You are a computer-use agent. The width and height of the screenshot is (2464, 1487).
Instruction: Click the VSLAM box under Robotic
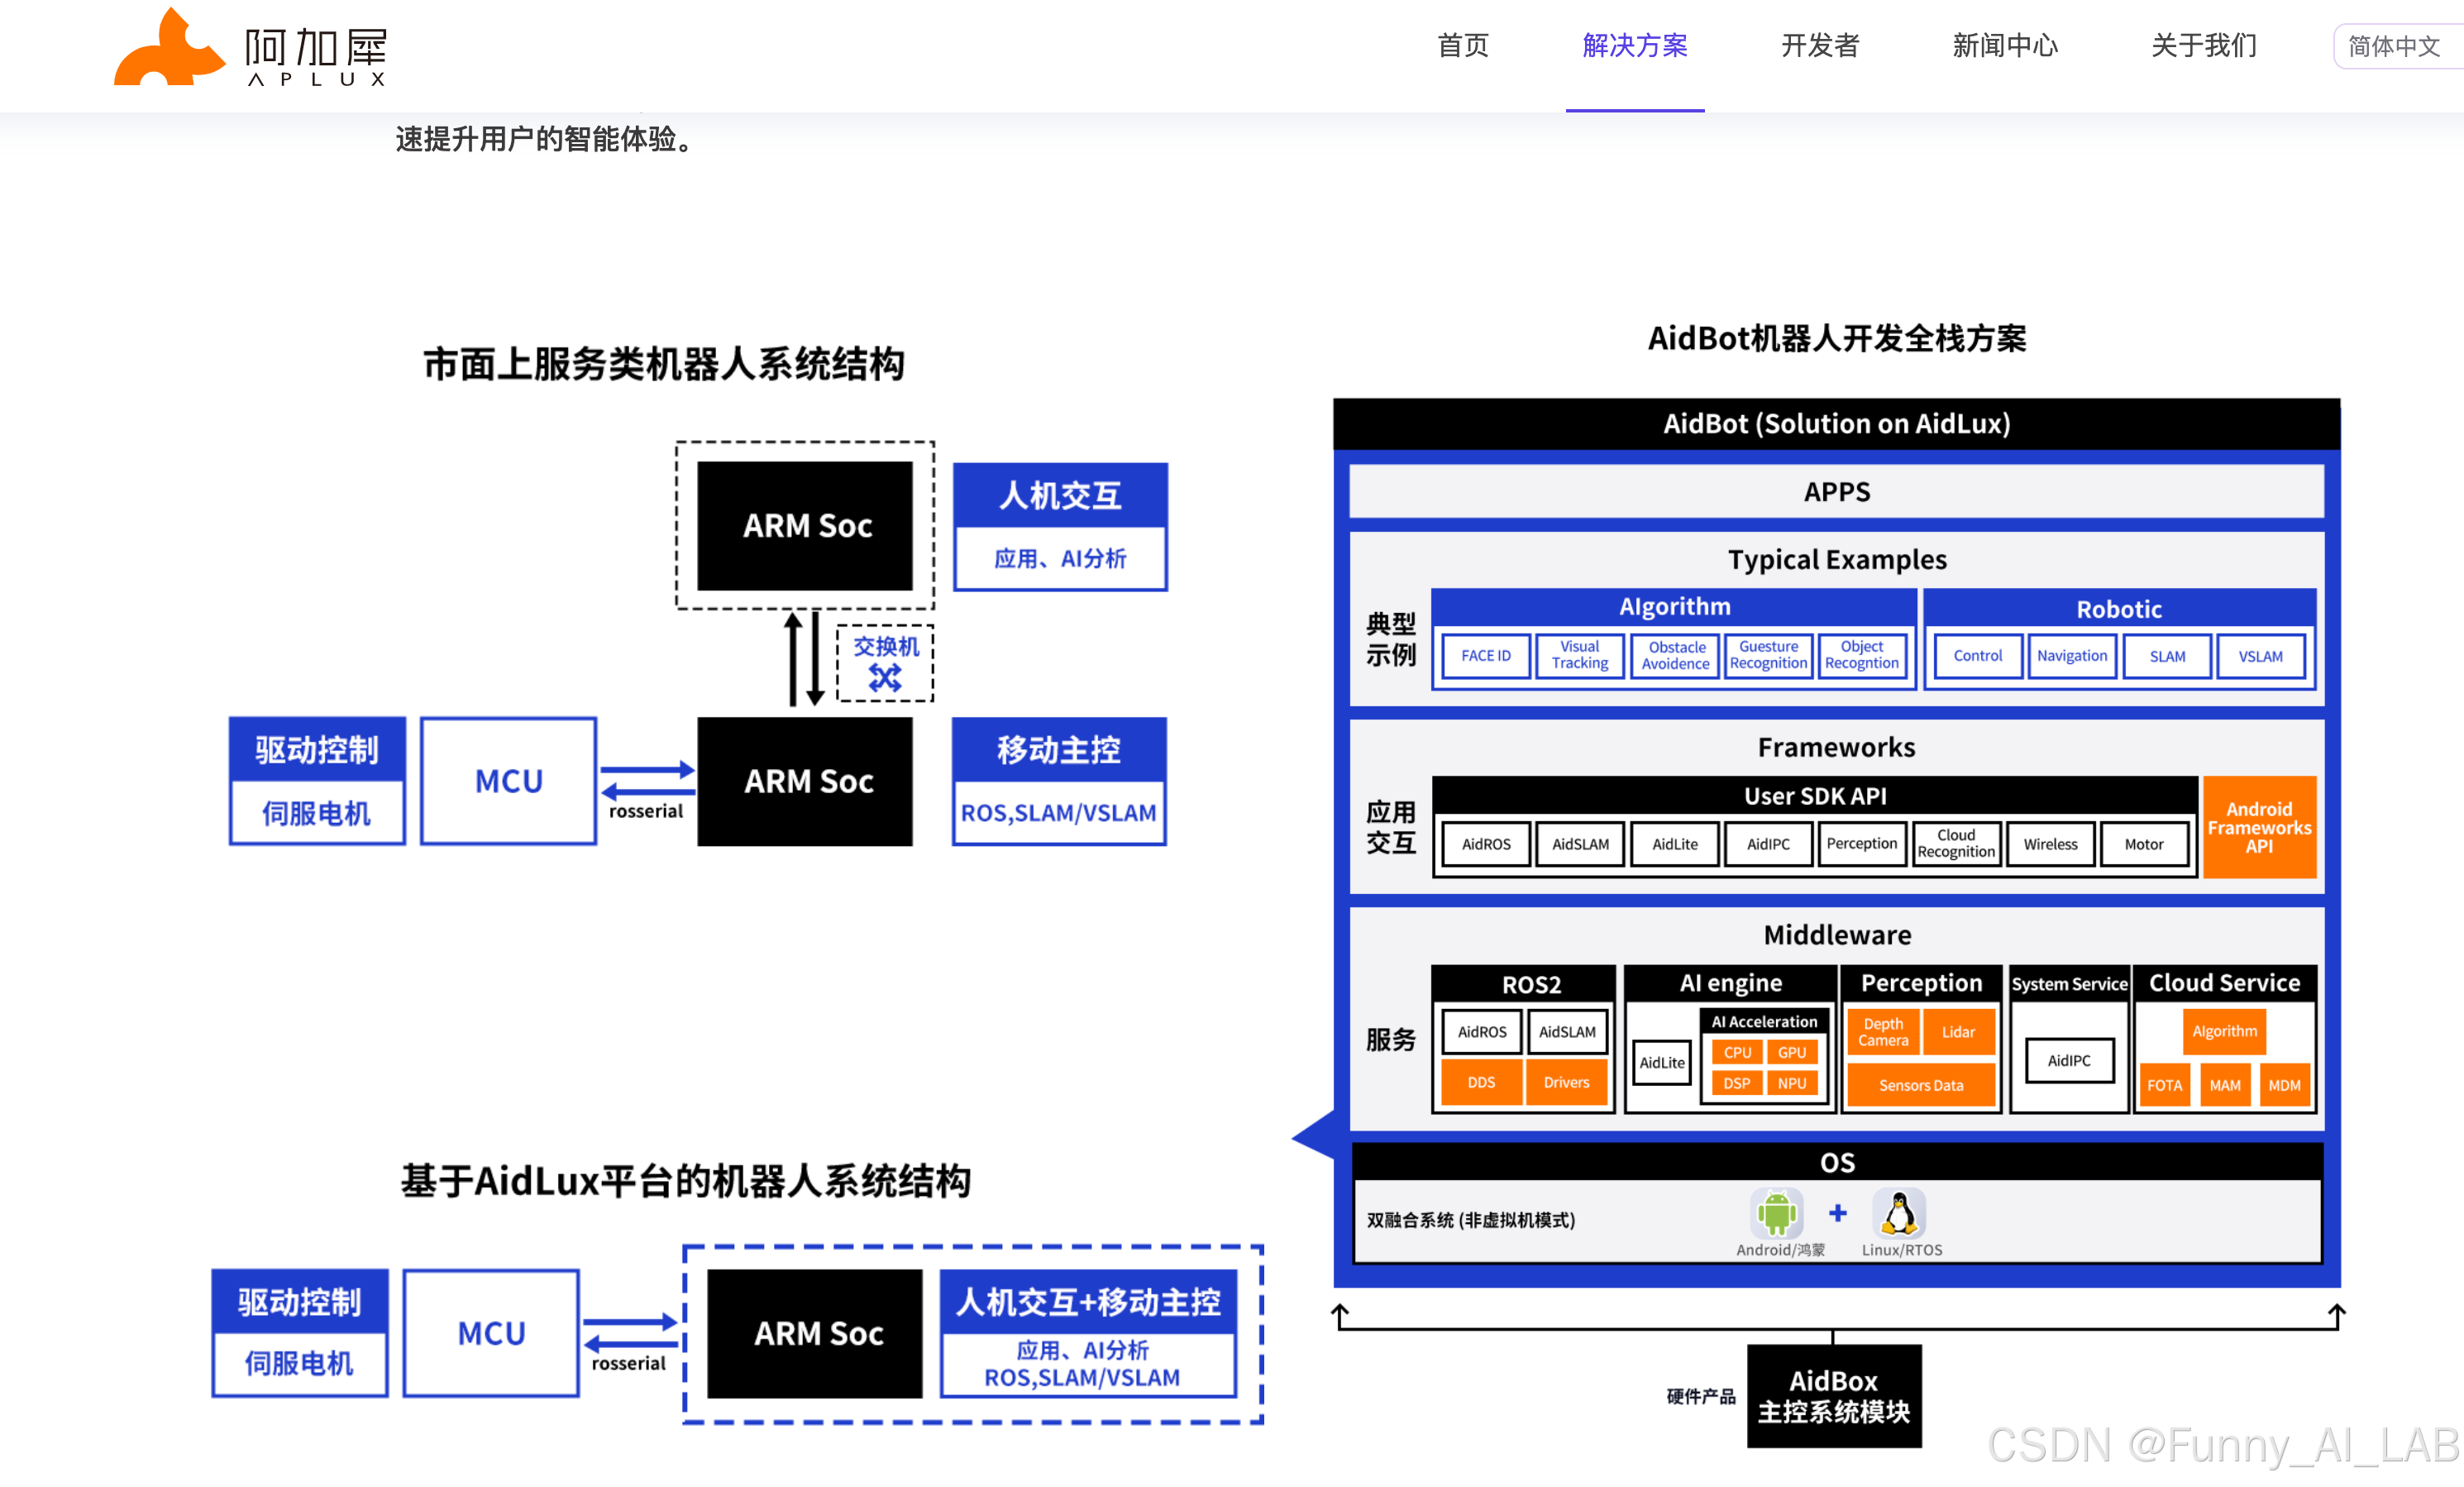2261,656
